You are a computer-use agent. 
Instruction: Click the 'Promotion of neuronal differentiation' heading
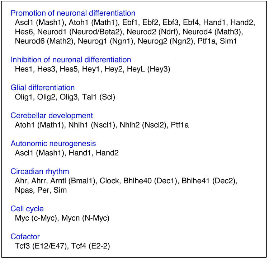coord(73,13)
